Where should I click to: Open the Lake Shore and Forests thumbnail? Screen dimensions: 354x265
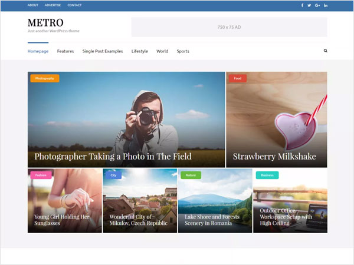pyautogui.click(x=215, y=201)
